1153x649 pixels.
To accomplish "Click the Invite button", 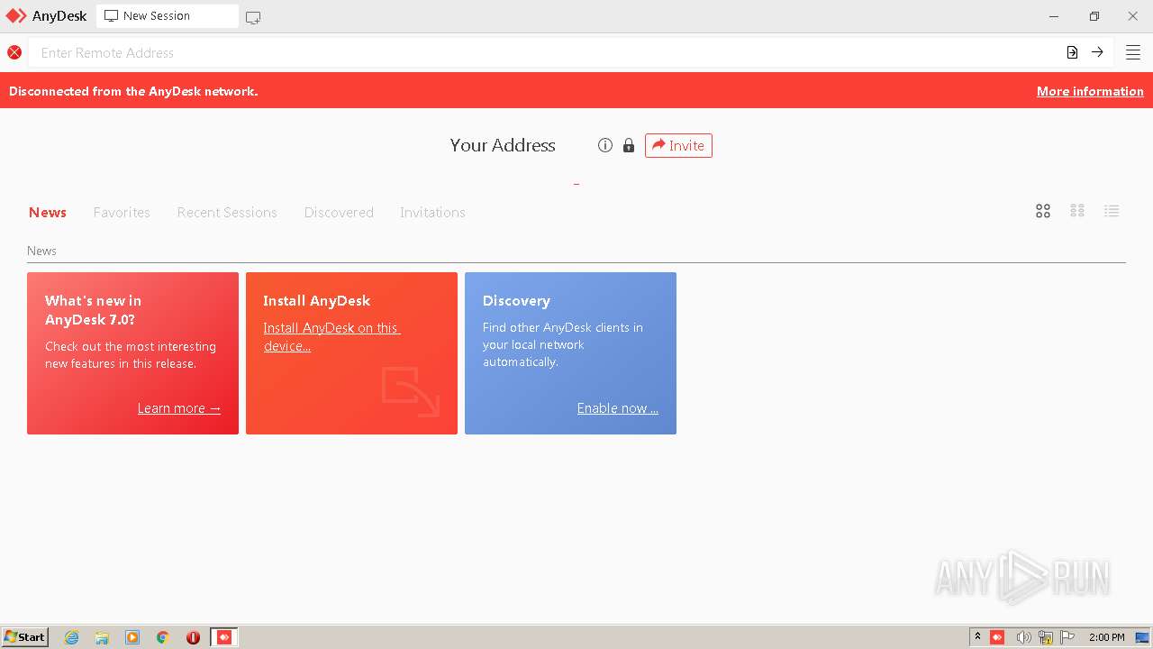I will [678, 145].
